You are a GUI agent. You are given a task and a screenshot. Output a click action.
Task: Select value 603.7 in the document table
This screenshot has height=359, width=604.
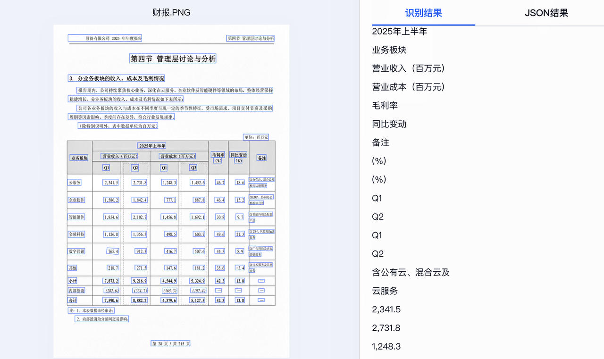click(200, 234)
